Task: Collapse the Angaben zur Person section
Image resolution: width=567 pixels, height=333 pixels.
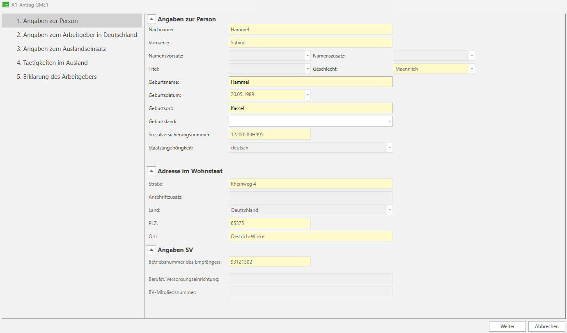Action: tap(152, 19)
